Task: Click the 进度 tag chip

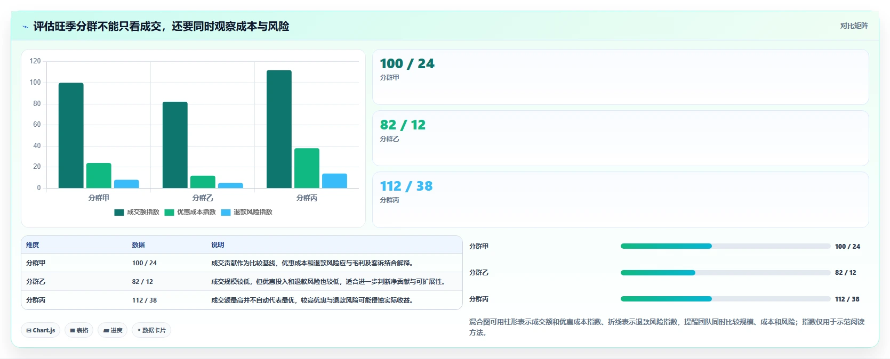Action: [x=113, y=330]
